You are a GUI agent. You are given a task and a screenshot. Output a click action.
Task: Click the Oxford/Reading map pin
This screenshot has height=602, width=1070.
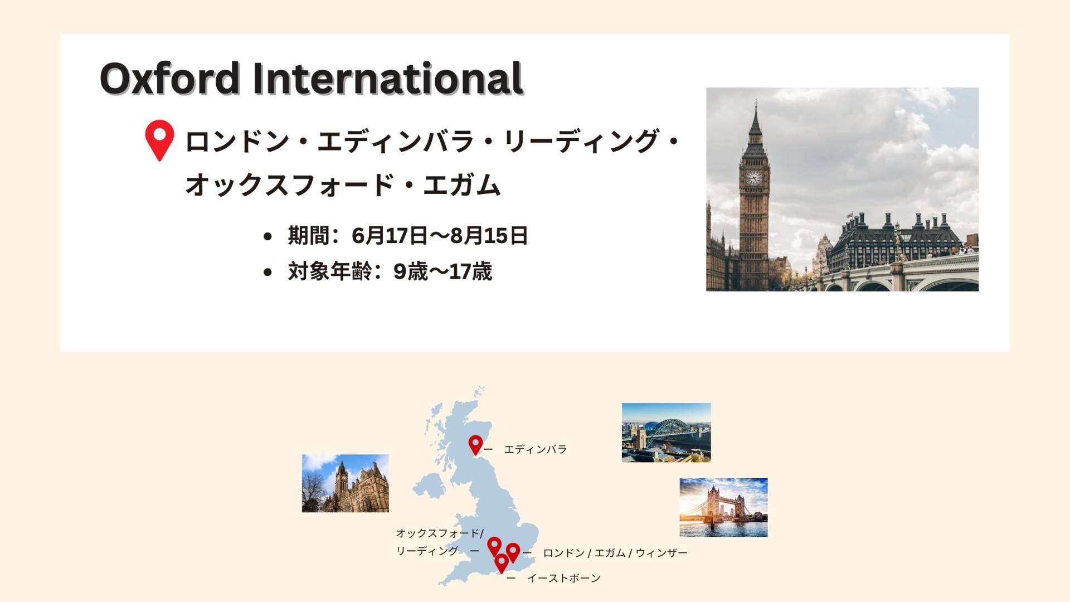click(x=494, y=547)
